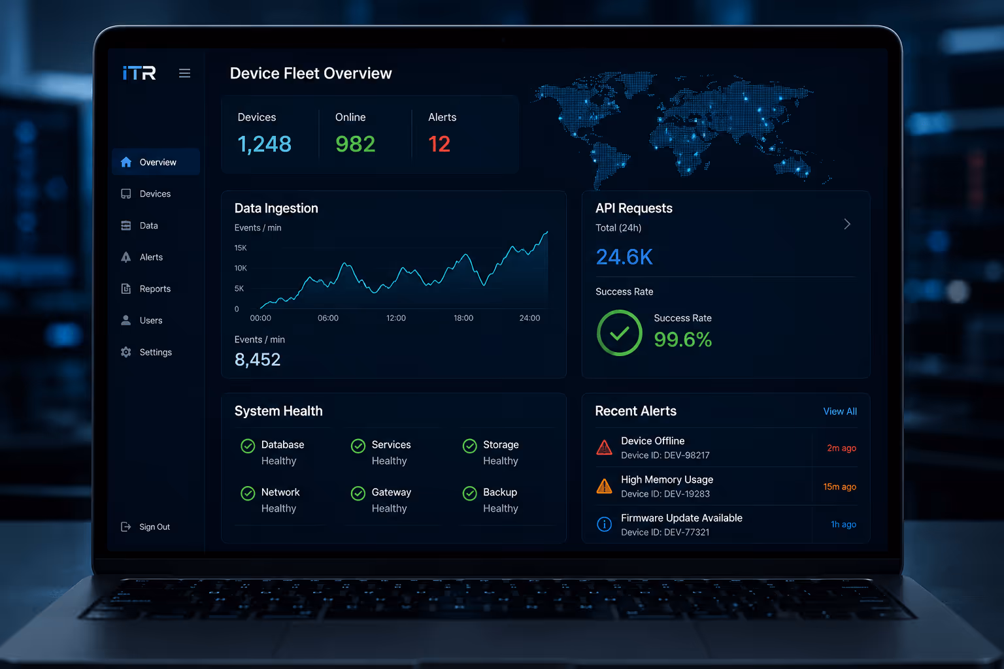The width and height of the screenshot is (1004, 669).
Task: Click the 18:00 axis label
Action: 463,318
